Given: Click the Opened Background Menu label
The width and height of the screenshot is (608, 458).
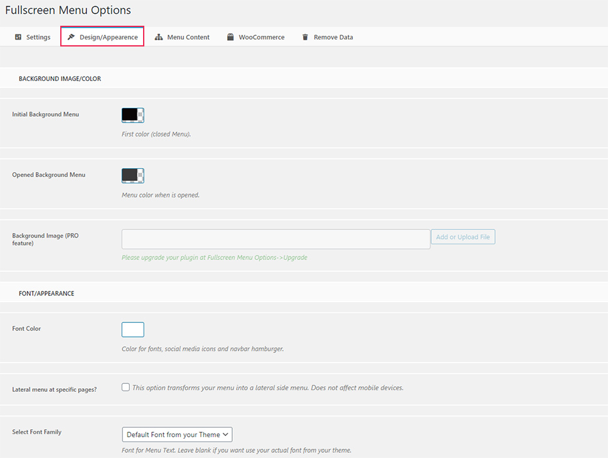Looking at the screenshot, I should click(48, 175).
